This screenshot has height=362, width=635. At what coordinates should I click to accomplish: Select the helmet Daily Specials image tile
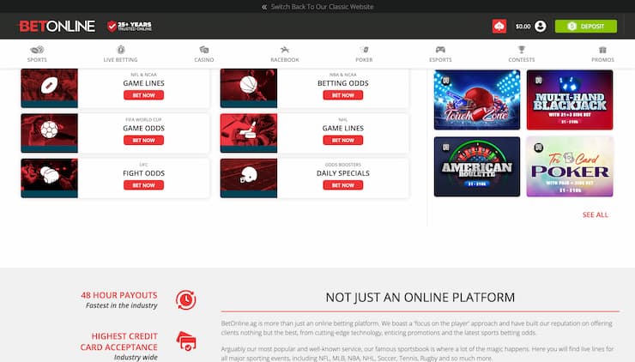[249, 178]
